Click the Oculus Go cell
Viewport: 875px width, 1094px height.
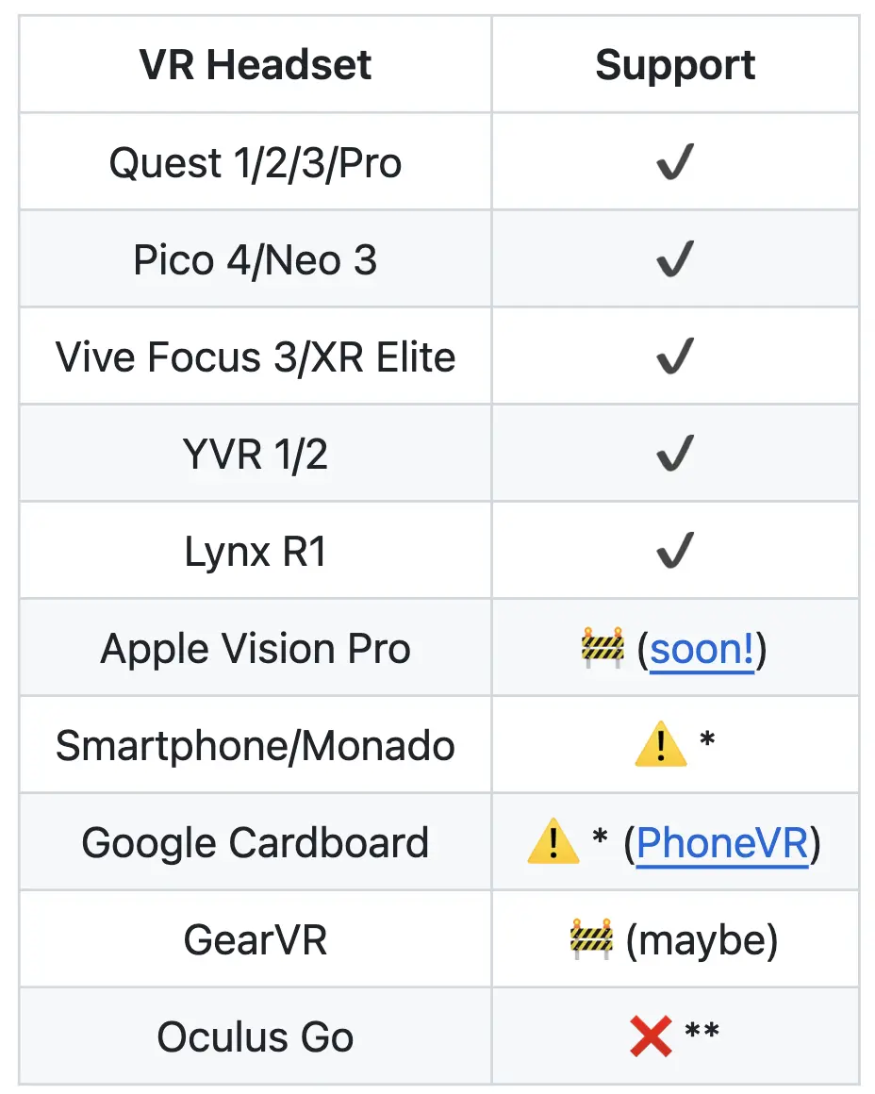tap(256, 1037)
